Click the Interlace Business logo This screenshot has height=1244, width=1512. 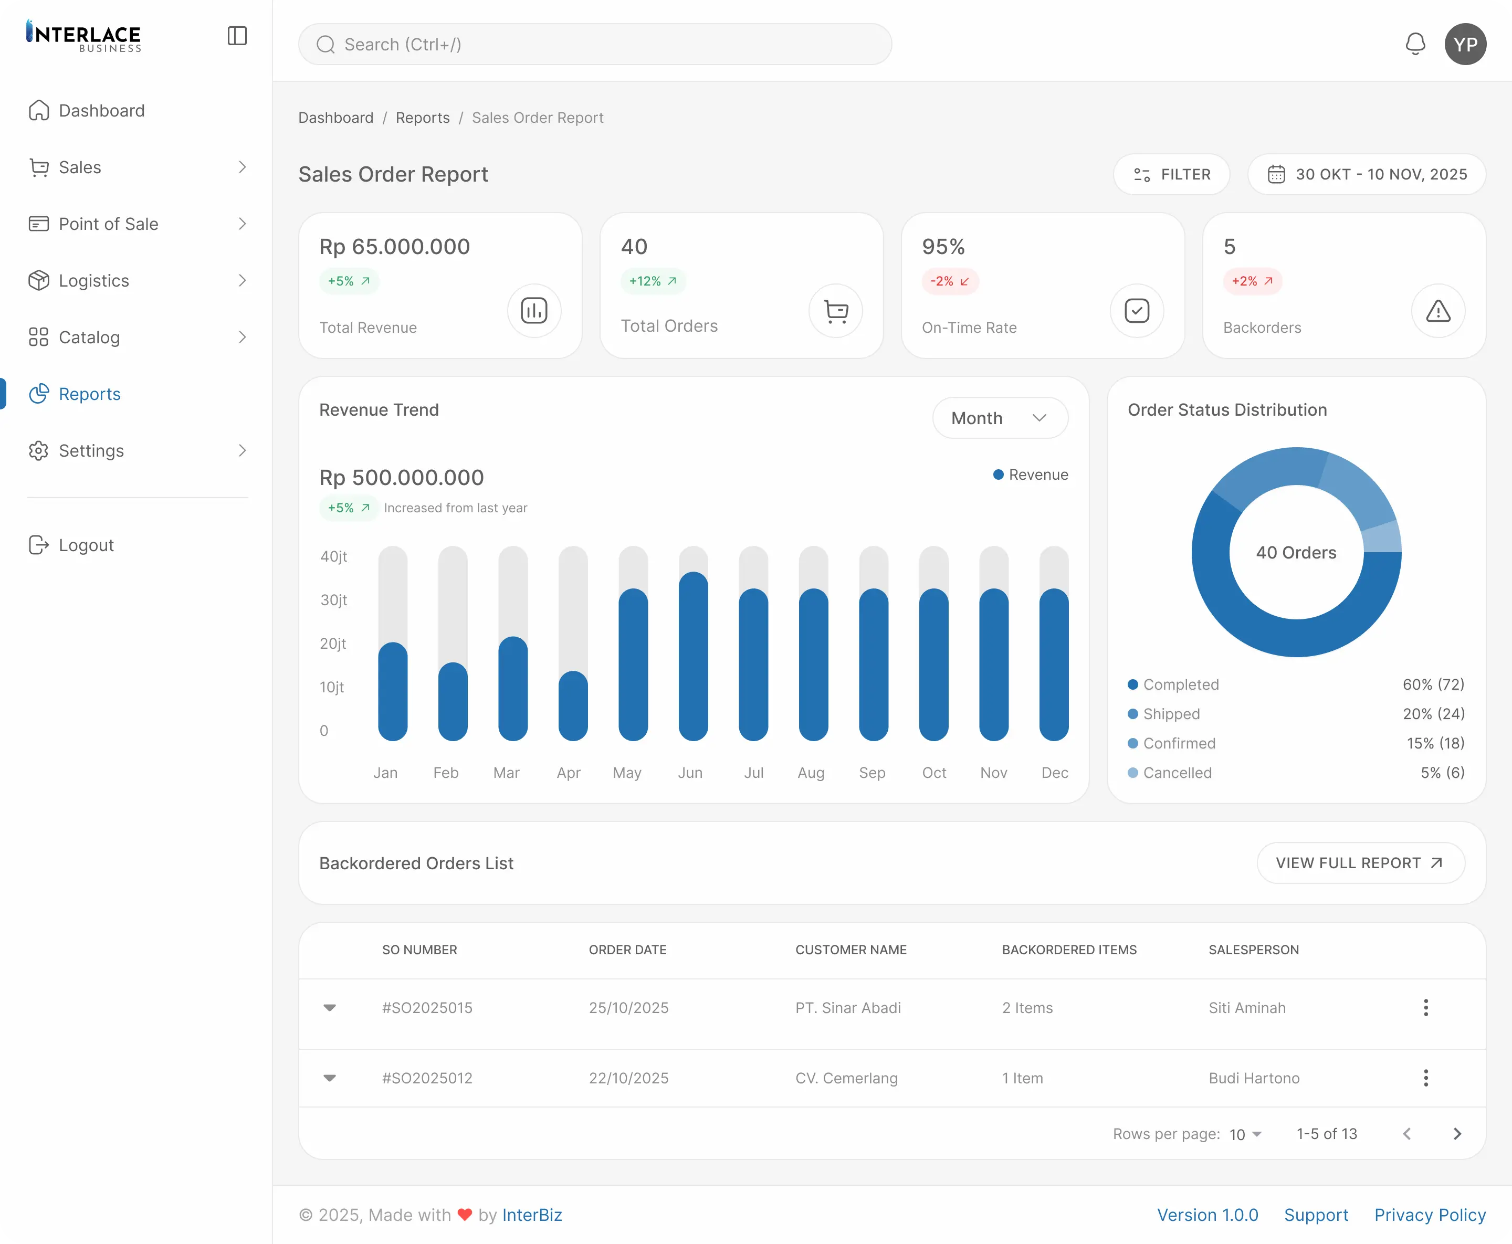click(83, 36)
